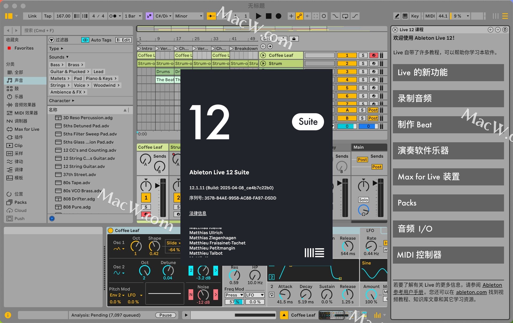Toggle the metronome button

click(x=113, y=16)
